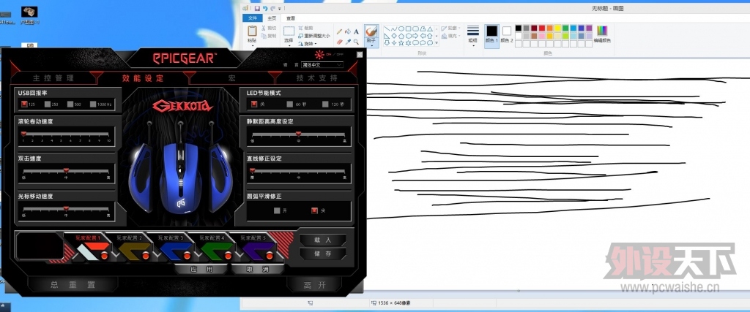The width and height of the screenshot is (750, 312).
Task: Click the EpicGear LED on/off sun icon
Action: pyautogui.click(x=319, y=55)
